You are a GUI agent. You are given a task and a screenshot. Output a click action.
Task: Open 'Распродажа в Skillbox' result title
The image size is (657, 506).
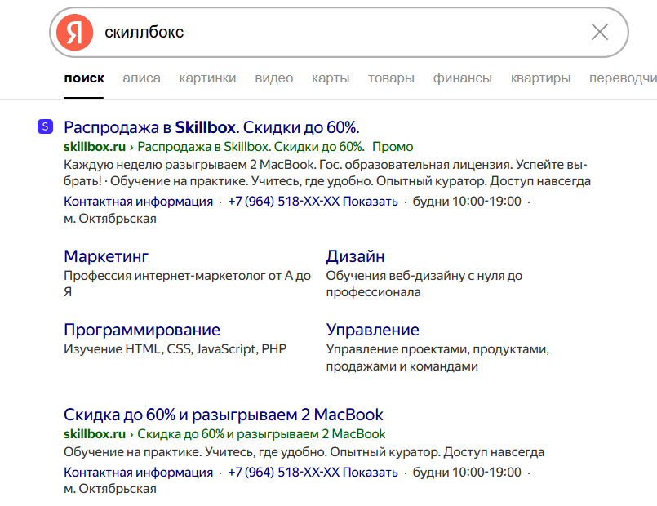point(211,127)
